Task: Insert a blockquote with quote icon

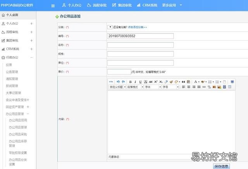Action: pos(183,82)
